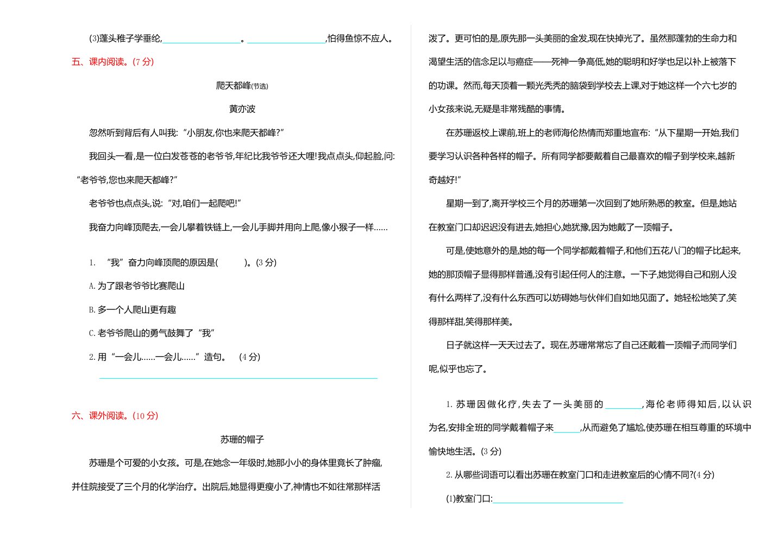Click the passage title "爬天都峰"

tap(234, 86)
